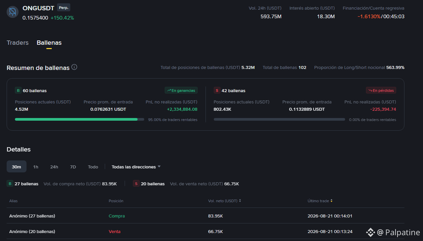Click the Compra position cell
Viewport: 423px width, 241px height.
117,216
